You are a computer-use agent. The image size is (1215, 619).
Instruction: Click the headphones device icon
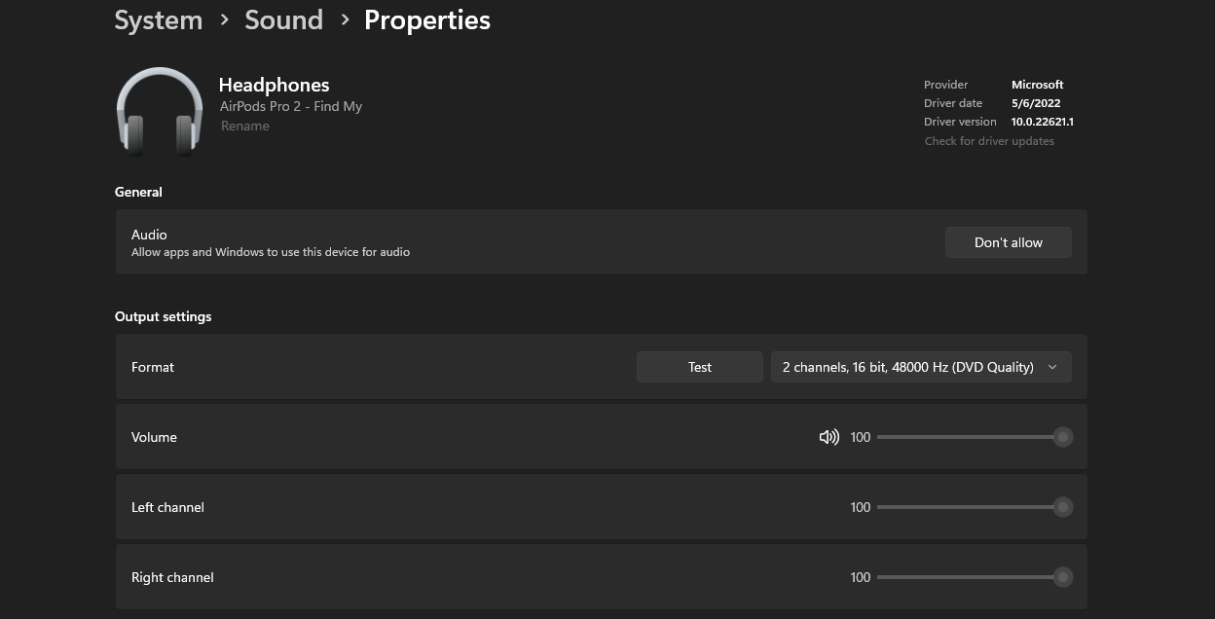pos(159,110)
